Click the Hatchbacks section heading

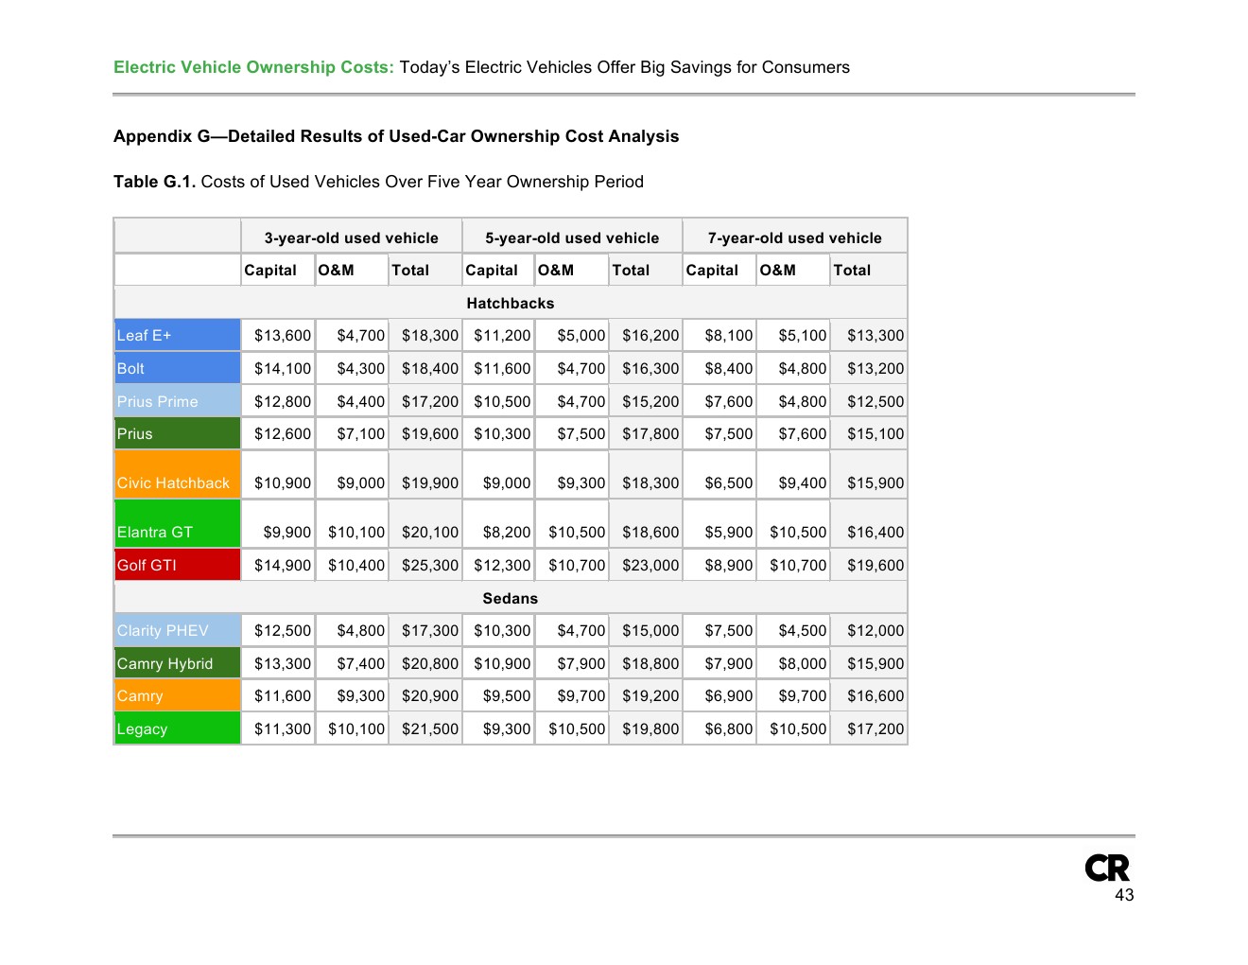click(x=510, y=303)
